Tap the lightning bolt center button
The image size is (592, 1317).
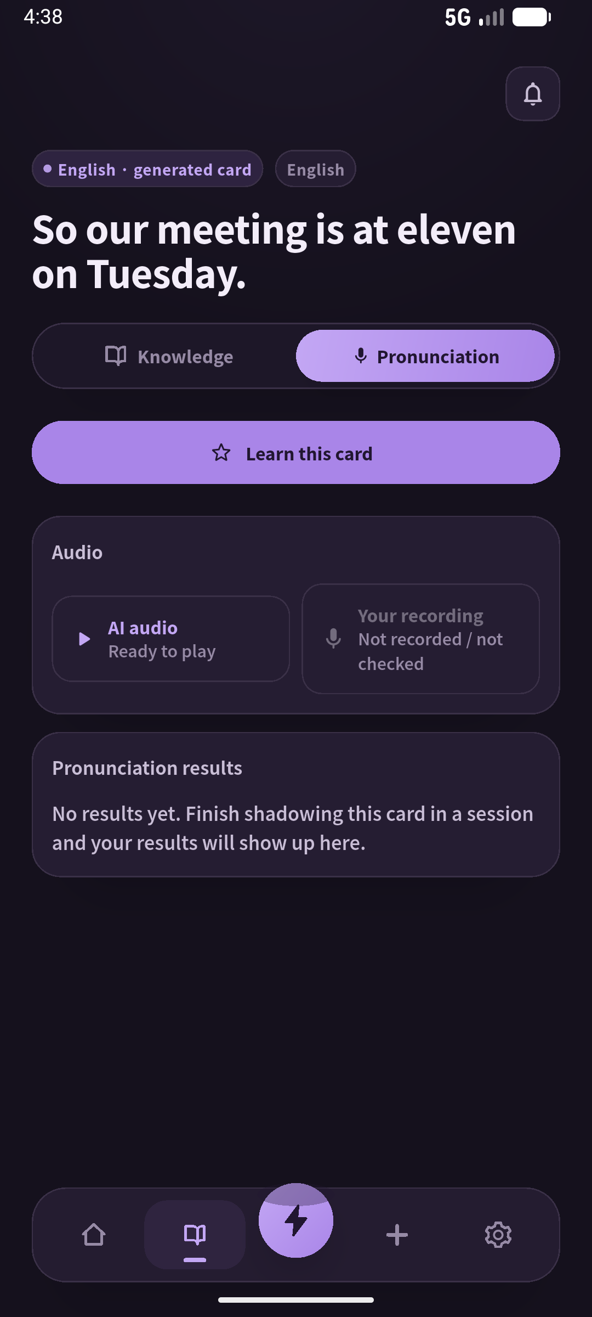296,1220
